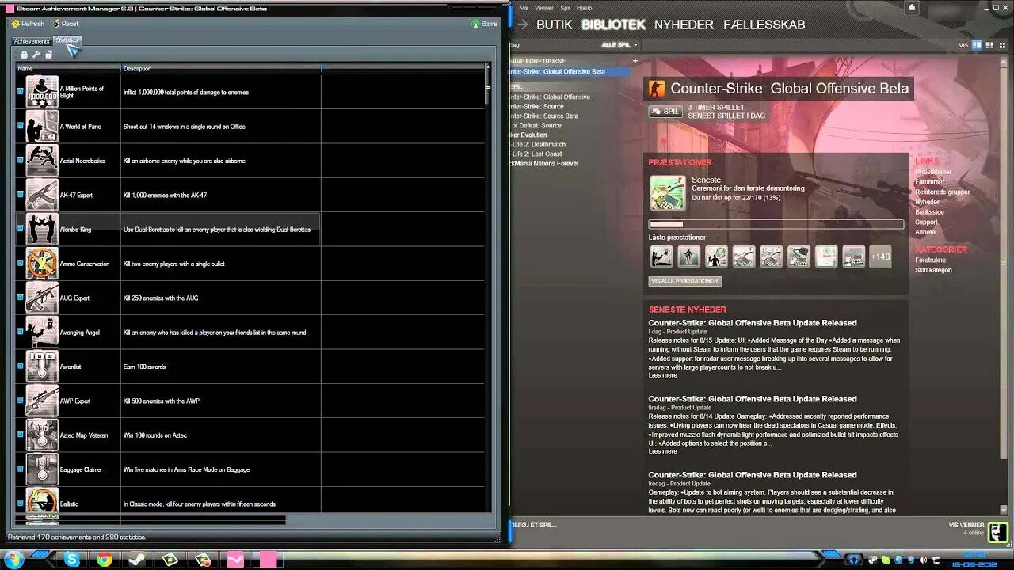Click the AK-47 Expert achievement icon
This screenshot has width=1014, height=570.
pyautogui.click(x=42, y=195)
